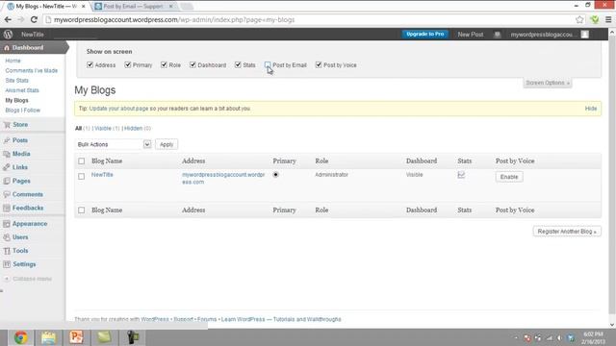Screen dimensions: 616x346
Task: Switch to Post by Email Support tab
Action: click(134, 7)
